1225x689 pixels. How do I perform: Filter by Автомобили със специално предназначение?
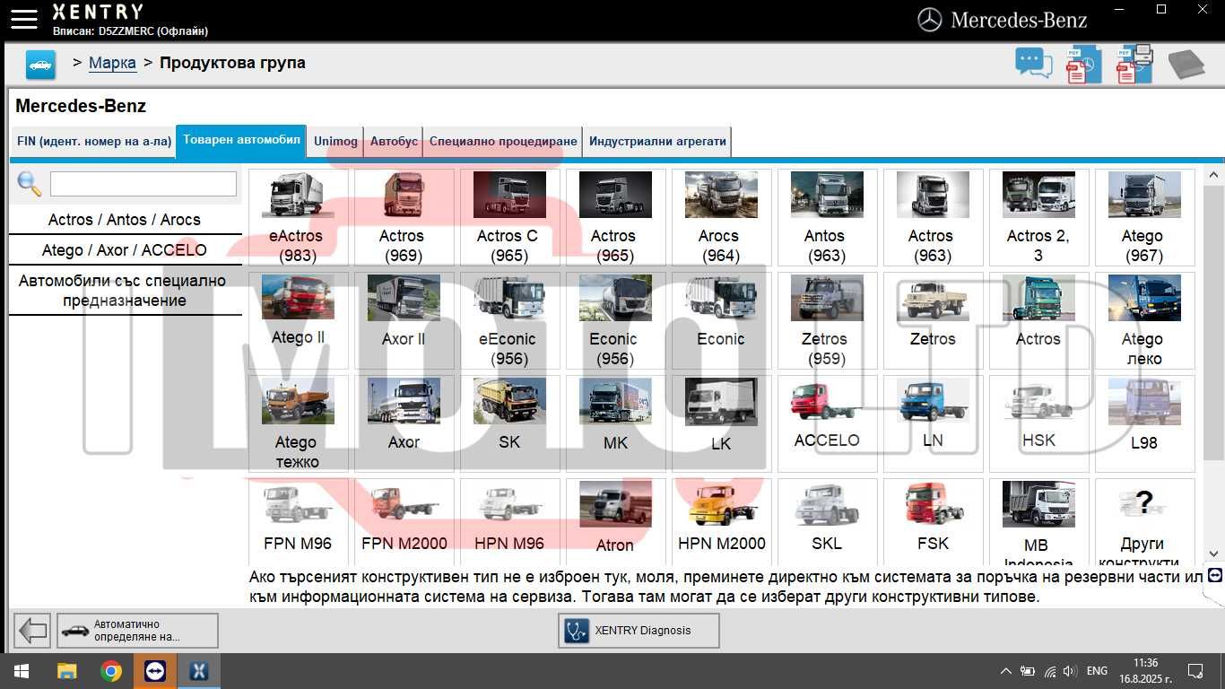[125, 291]
